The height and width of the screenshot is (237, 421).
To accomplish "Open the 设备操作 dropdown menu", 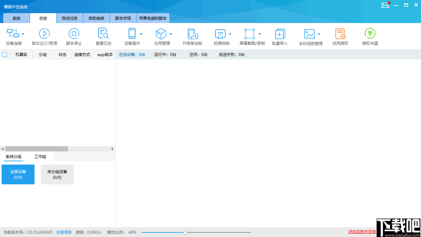I will [141, 34].
